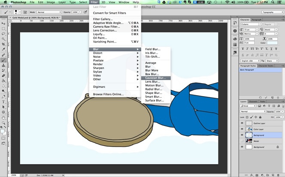Toggle visibility of the Color Layer

(242, 129)
